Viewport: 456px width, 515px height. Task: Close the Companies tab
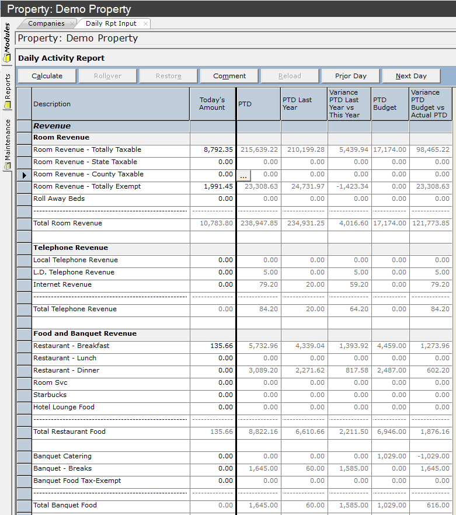click(72, 24)
